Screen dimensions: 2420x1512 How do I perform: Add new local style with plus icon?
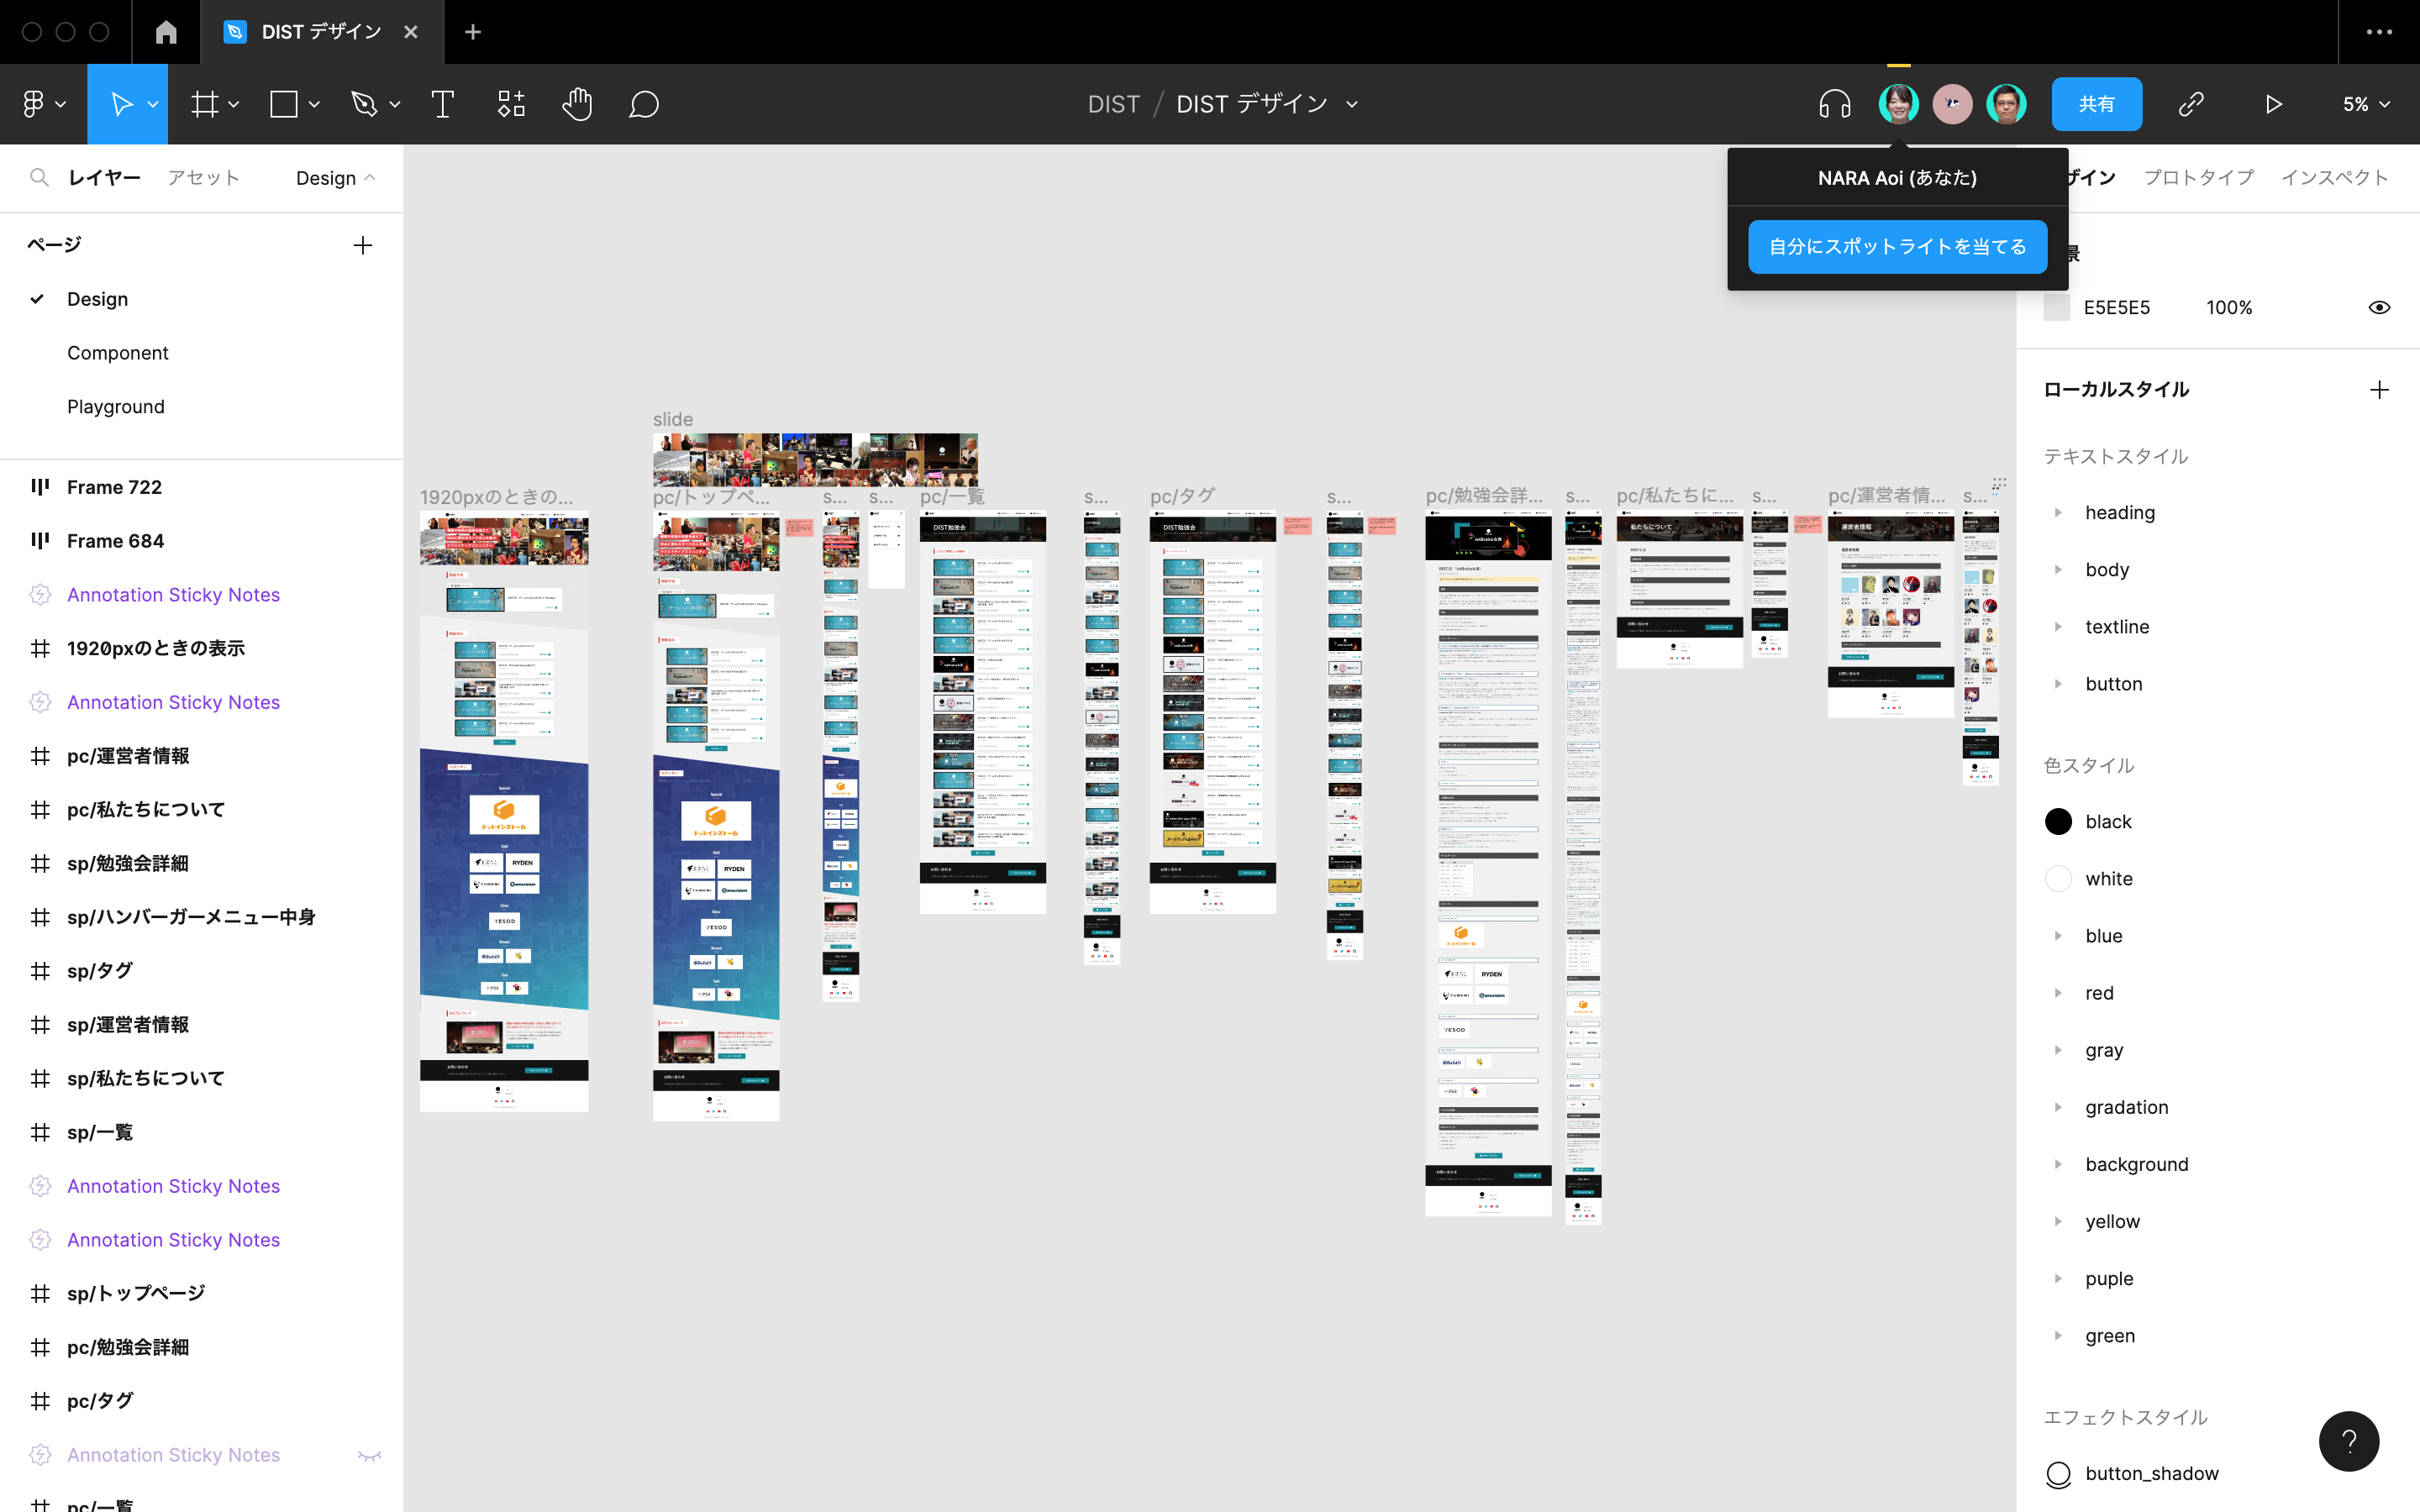click(2380, 388)
